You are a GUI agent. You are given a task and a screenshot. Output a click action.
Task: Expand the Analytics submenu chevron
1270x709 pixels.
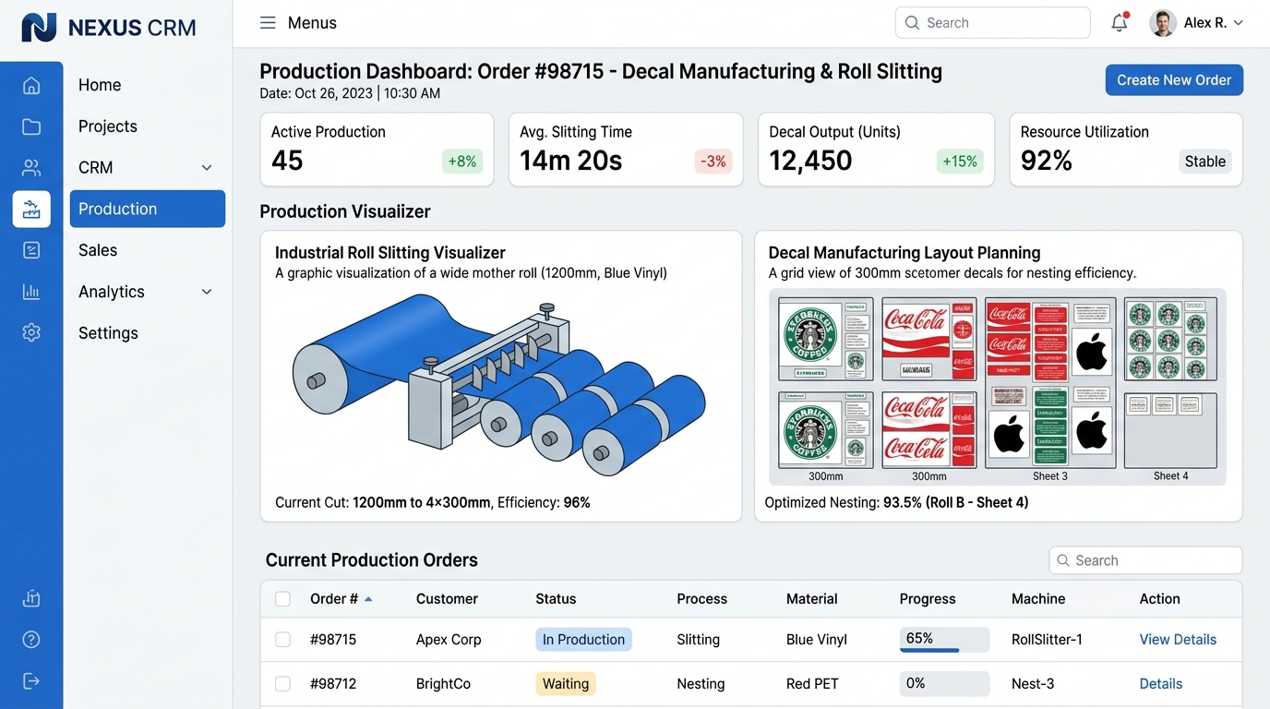207,292
